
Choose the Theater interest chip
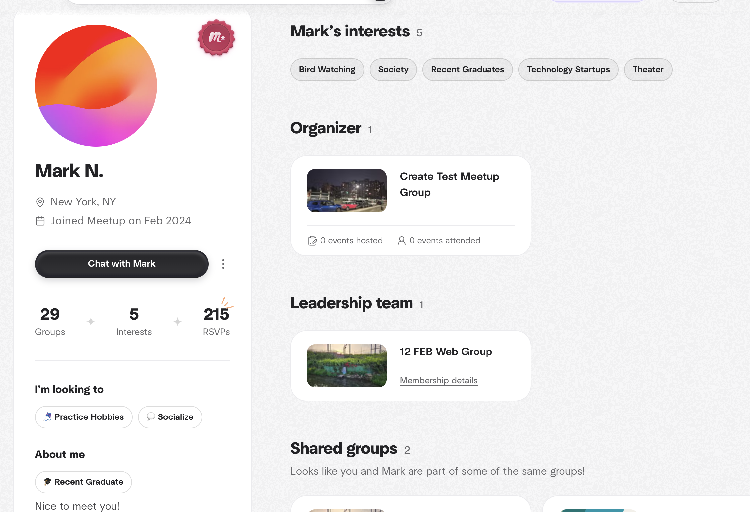tap(648, 70)
